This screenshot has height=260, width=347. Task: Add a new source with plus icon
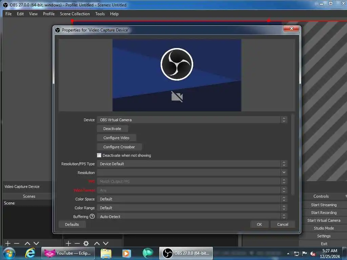coord(68,243)
